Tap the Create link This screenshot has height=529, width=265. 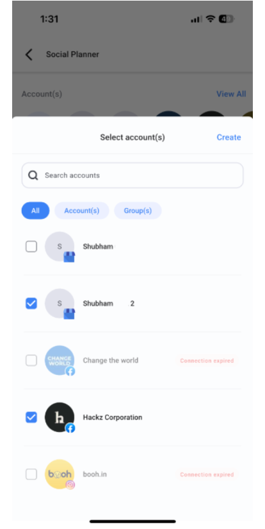point(229,137)
